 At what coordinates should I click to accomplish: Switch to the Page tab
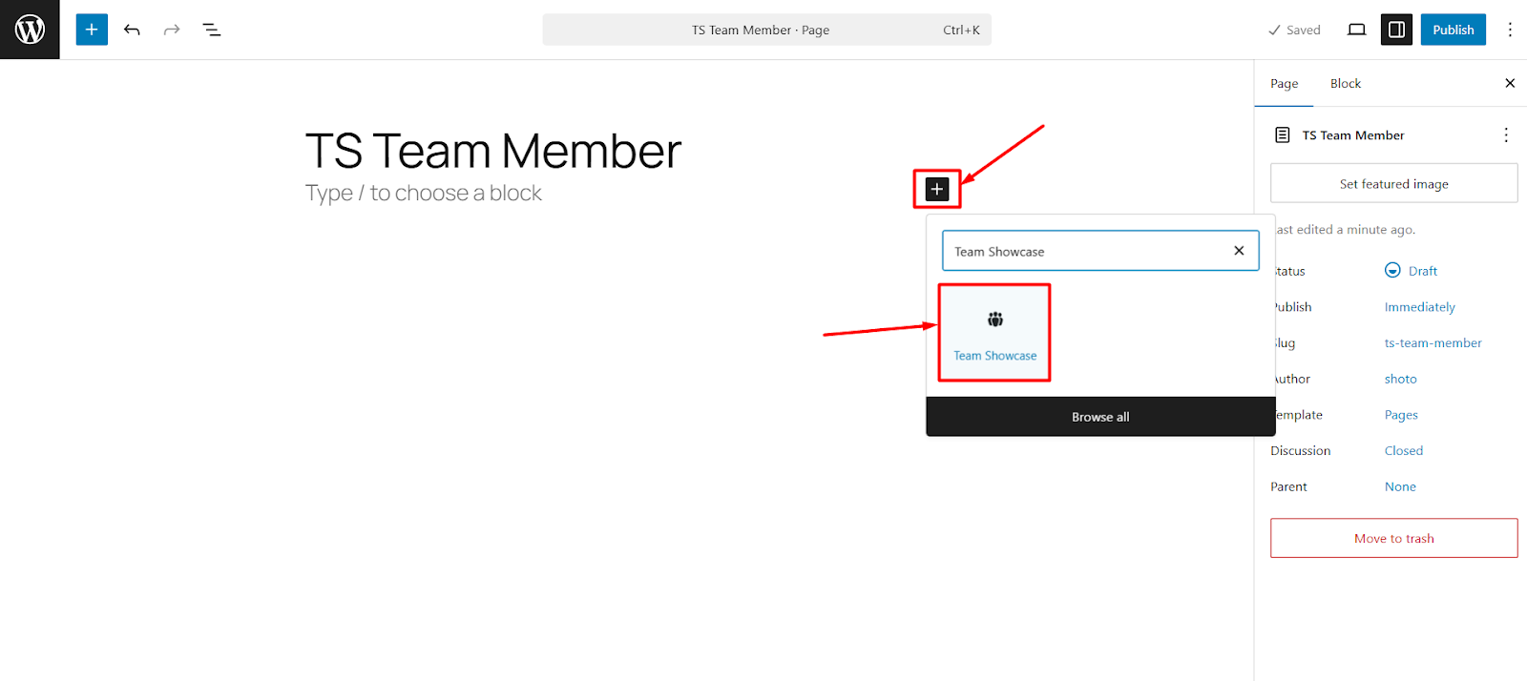(1284, 84)
